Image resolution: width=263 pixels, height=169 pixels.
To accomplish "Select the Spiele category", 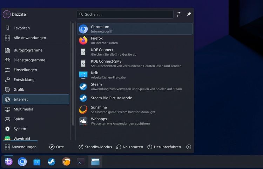I will coord(36,119).
